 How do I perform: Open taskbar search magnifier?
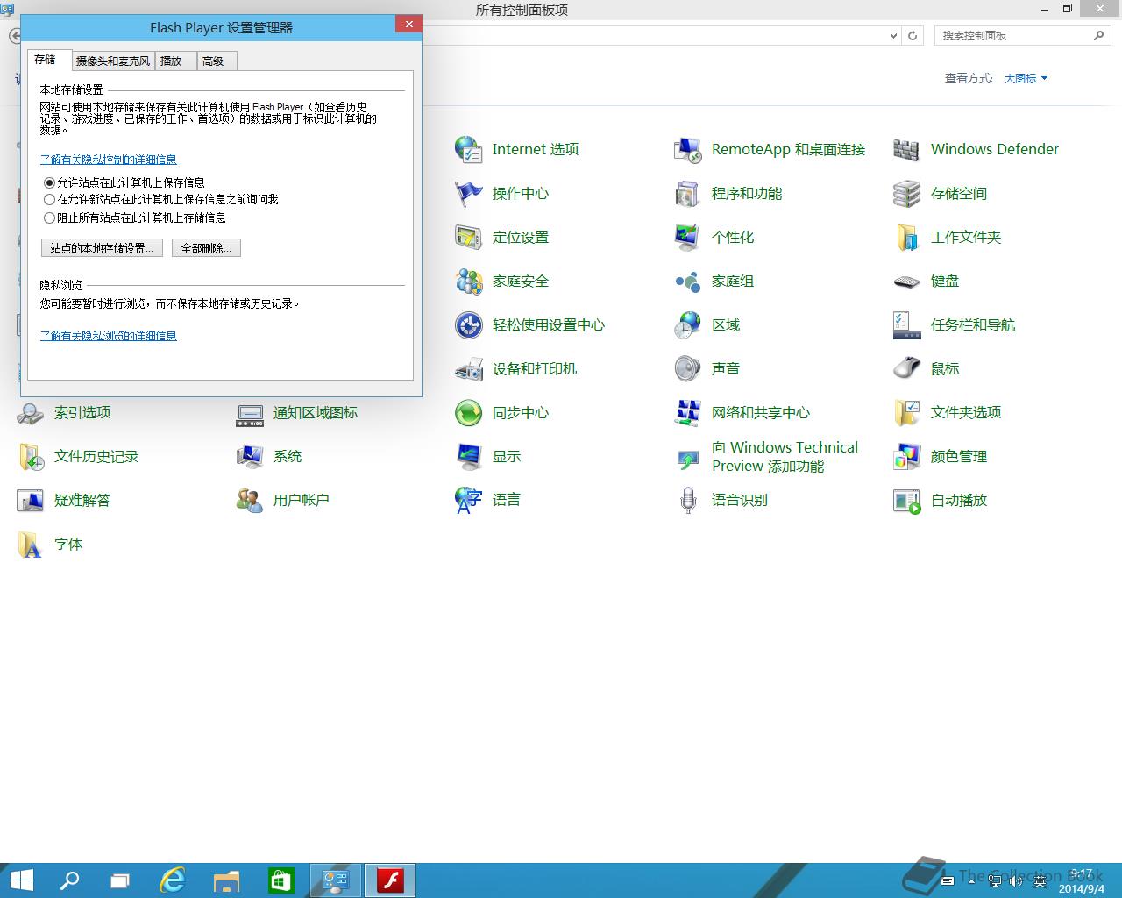point(69,880)
